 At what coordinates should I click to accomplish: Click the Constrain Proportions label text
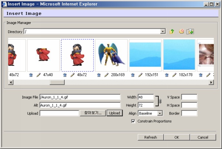point(154,121)
